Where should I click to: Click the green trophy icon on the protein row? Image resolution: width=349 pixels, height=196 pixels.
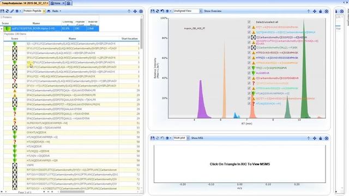point(8,28)
